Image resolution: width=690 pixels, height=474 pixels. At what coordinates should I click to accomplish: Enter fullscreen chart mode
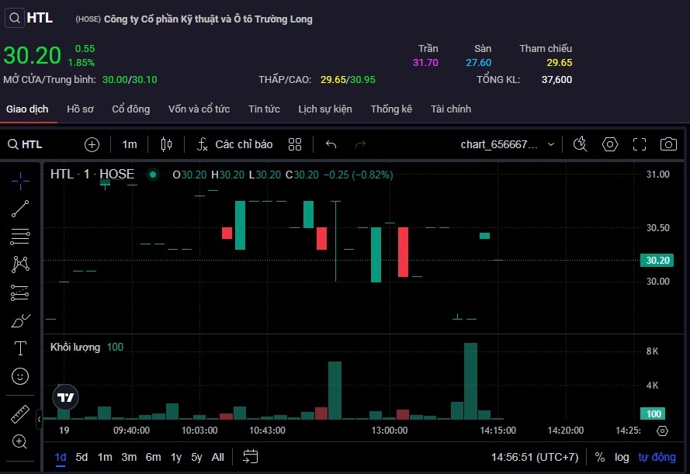point(640,144)
